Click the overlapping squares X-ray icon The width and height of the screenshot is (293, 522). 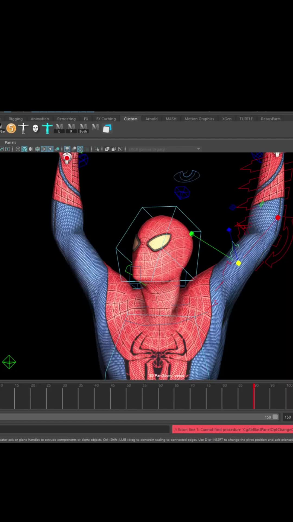click(107, 149)
